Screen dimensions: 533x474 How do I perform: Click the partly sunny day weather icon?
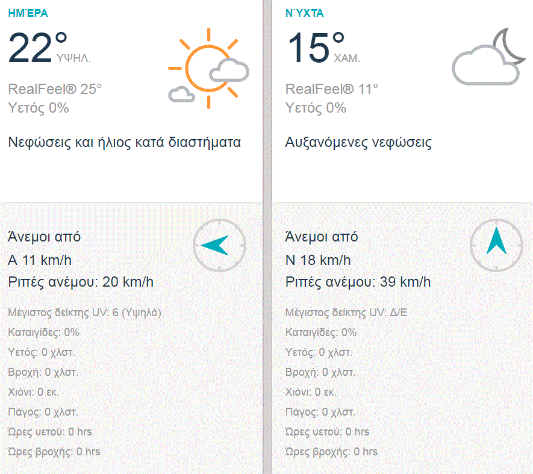pyautogui.click(x=208, y=68)
